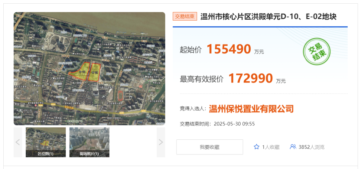This screenshot has width=361, height=169.
Task: Select the D-10 yellow parcel on map
Action: pyautogui.click(x=81, y=71)
